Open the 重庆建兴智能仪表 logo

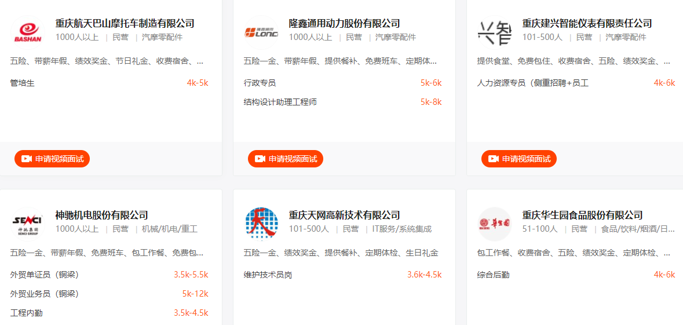coord(494,32)
